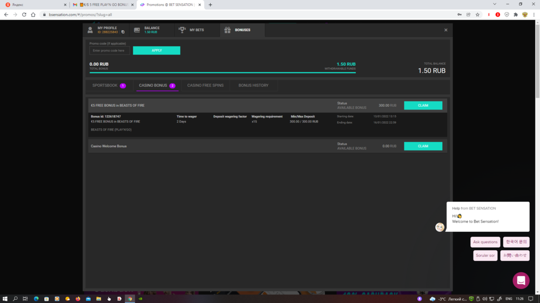
Task: Open Firefox from the Windows taskbar
Action: coord(78,298)
